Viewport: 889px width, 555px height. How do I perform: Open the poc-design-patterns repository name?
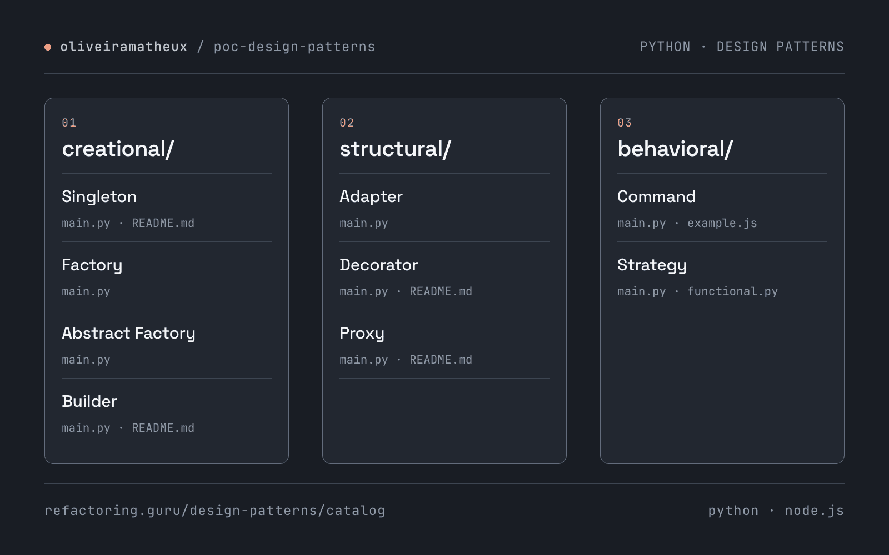tap(294, 47)
